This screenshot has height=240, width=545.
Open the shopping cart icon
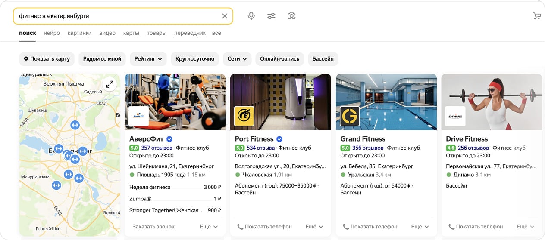click(x=536, y=16)
